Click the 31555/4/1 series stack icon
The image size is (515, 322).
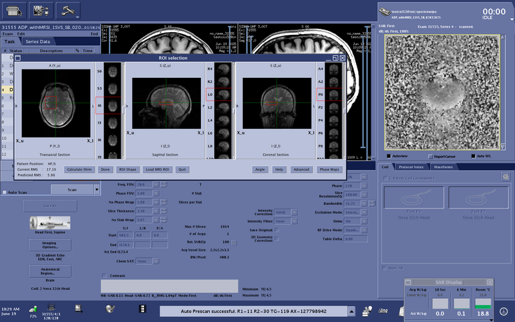tap(51, 307)
